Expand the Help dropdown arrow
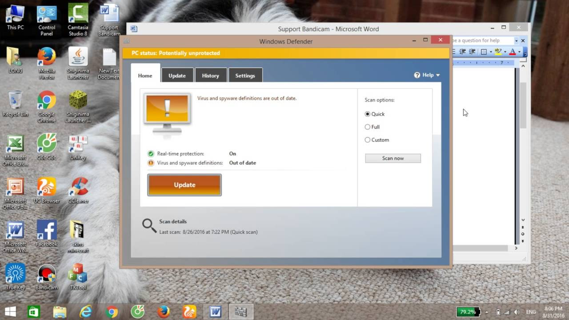 (438, 75)
